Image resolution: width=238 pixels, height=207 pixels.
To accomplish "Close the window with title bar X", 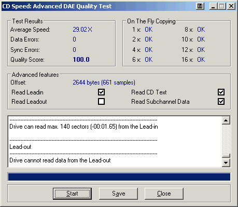I will coord(231,6).
